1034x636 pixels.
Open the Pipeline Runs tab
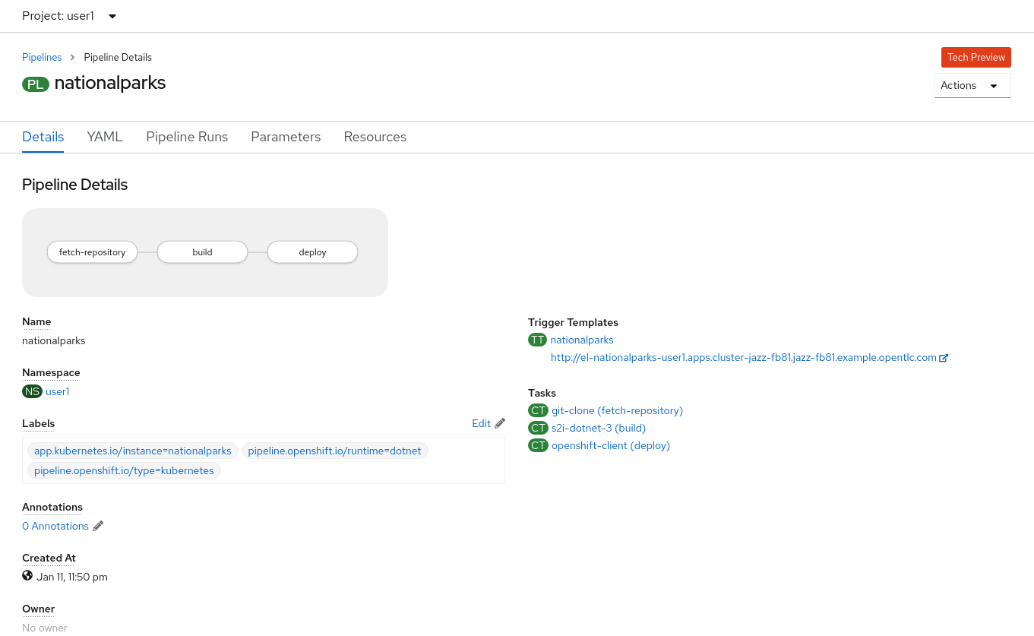(187, 137)
